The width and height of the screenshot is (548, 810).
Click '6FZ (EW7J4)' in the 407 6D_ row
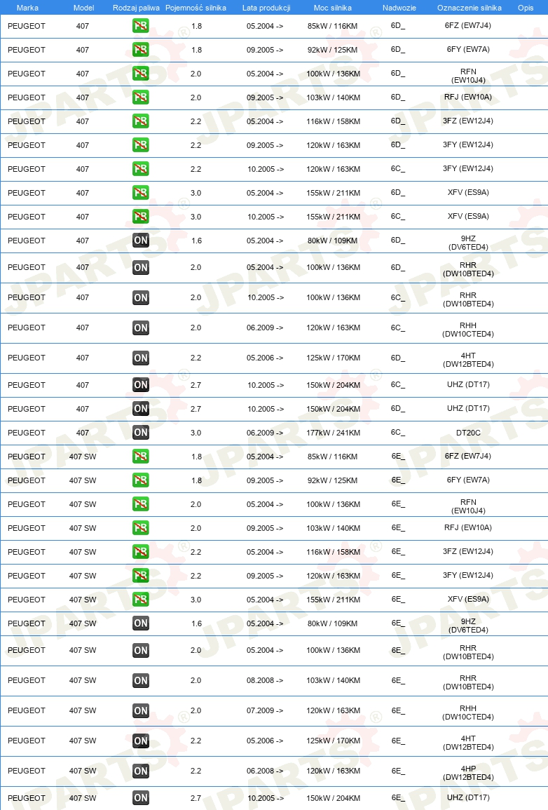(468, 25)
